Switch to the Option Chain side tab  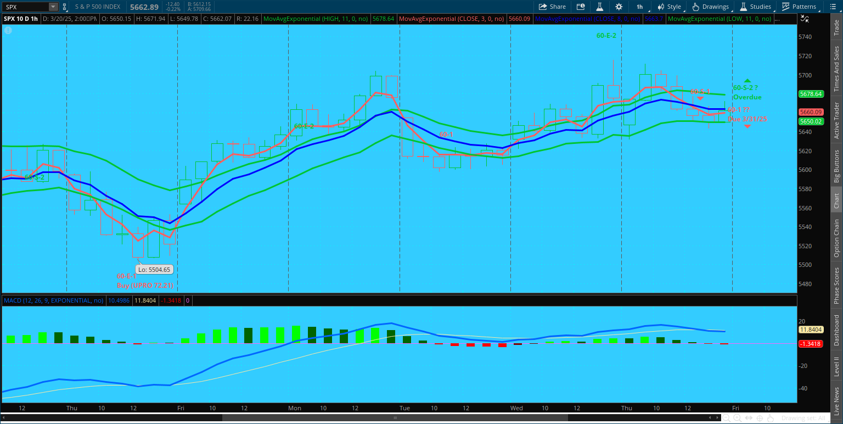pyautogui.click(x=836, y=238)
